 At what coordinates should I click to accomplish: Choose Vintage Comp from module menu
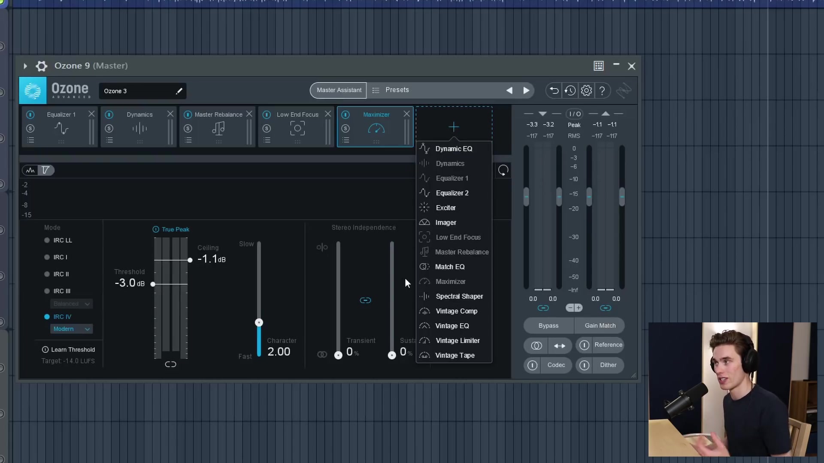(x=454, y=311)
